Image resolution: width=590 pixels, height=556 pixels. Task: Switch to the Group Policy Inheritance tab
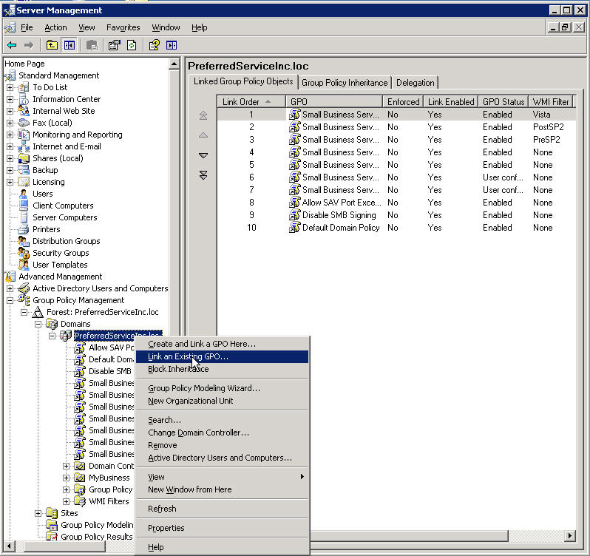pos(344,83)
